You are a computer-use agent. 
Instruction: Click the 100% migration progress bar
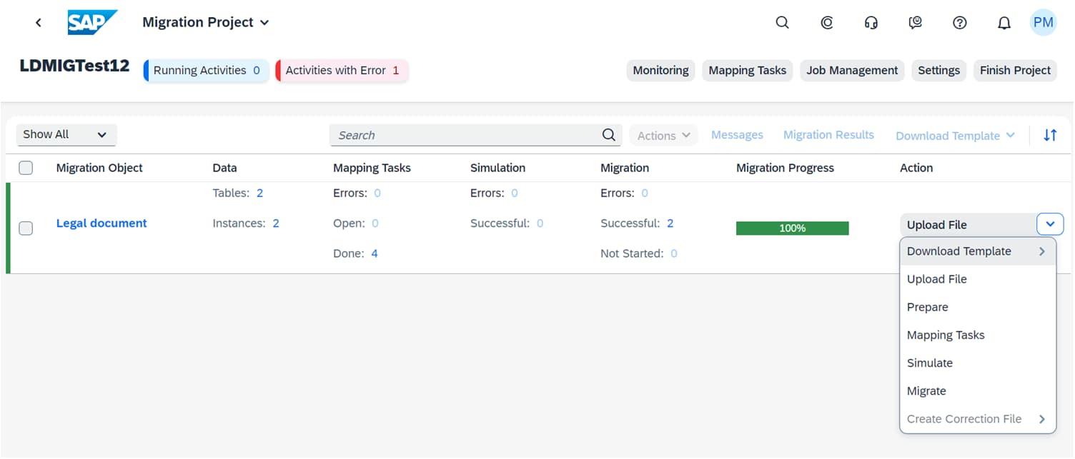click(792, 228)
